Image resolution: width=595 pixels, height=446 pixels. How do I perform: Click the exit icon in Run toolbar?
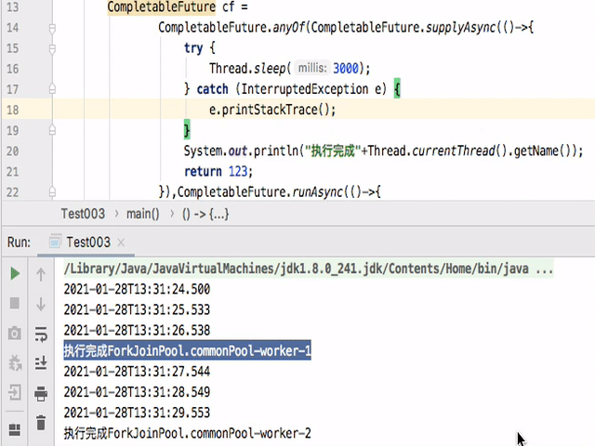click(15, 392)
